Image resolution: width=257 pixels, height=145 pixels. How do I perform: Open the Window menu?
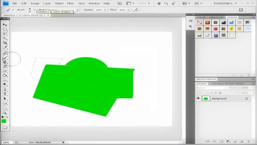[x=94, y=3]
